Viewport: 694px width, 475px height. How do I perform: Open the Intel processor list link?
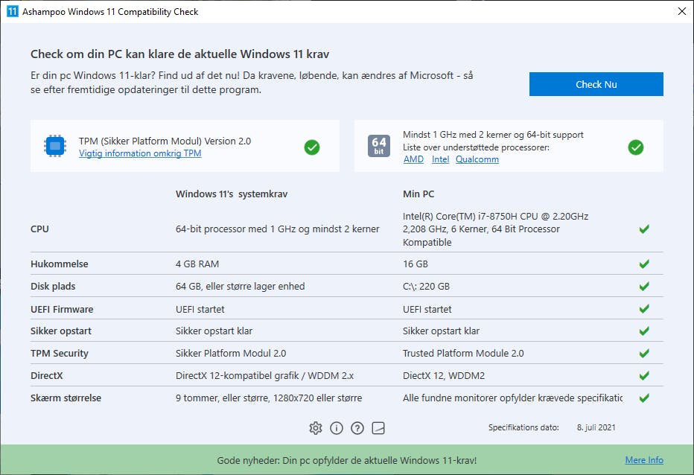pos(440,159)
